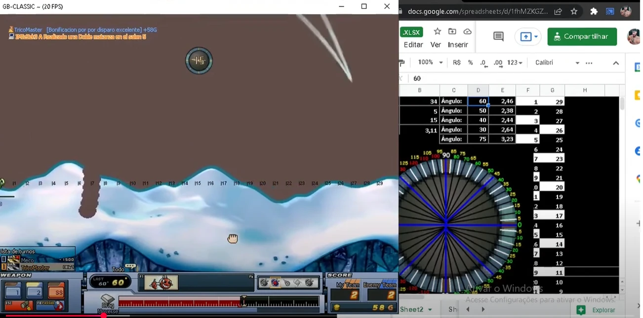
Task: Click decrease decimal places button
Action: pos(483,63)
